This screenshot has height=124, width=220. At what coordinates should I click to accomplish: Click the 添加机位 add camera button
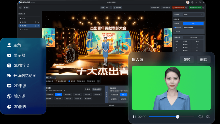pos(50,94)
